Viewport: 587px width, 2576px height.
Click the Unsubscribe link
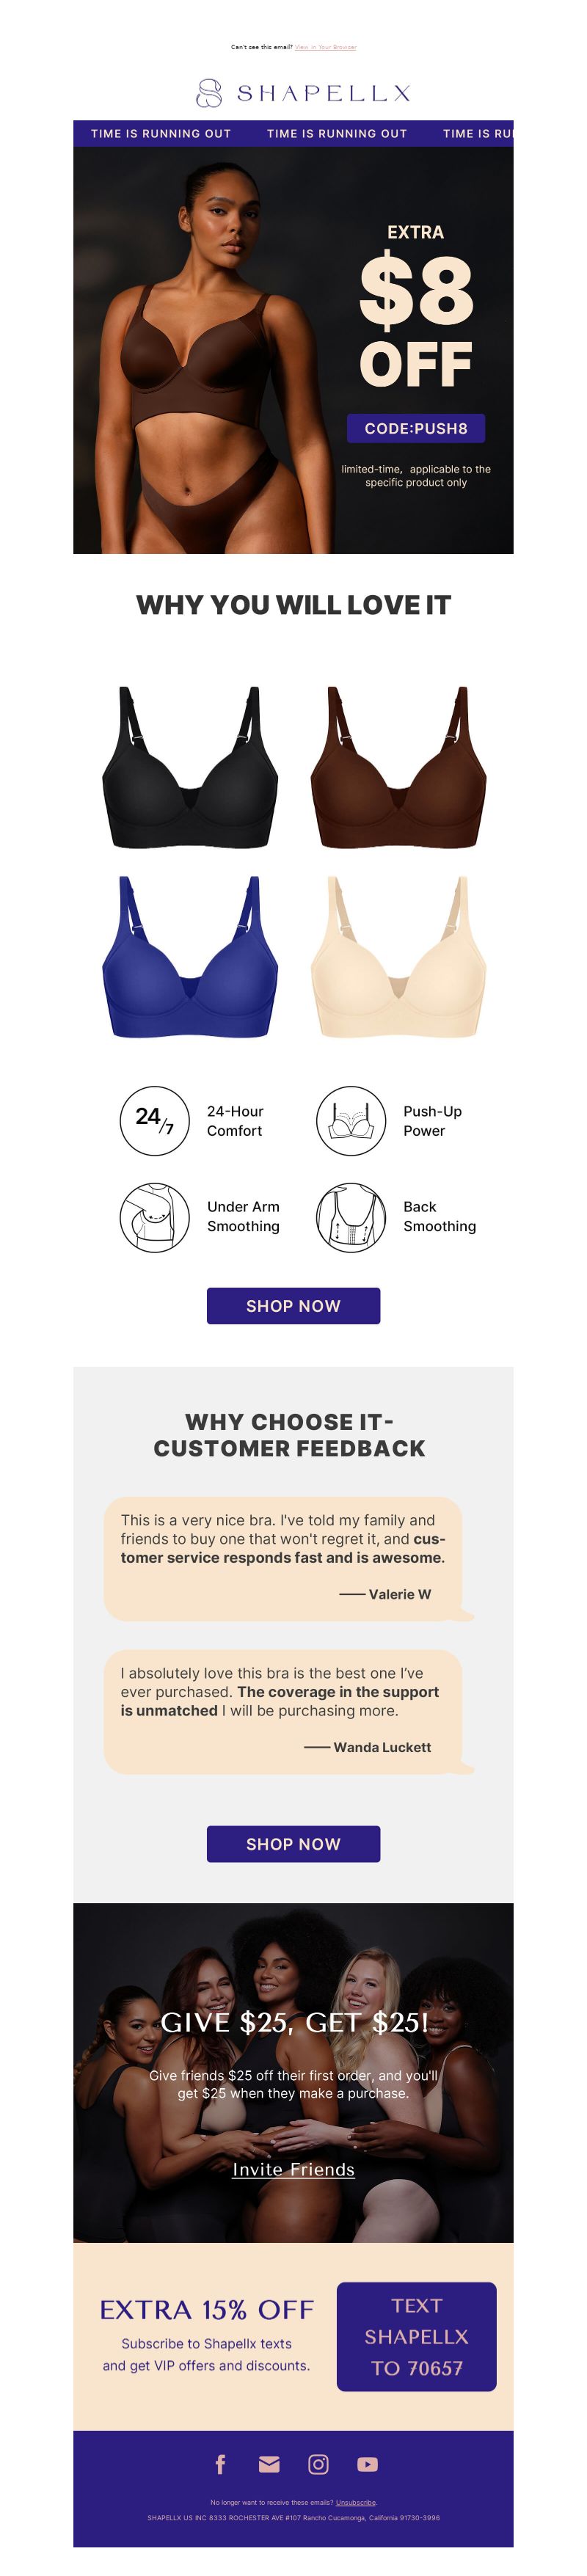(356, 2502)
